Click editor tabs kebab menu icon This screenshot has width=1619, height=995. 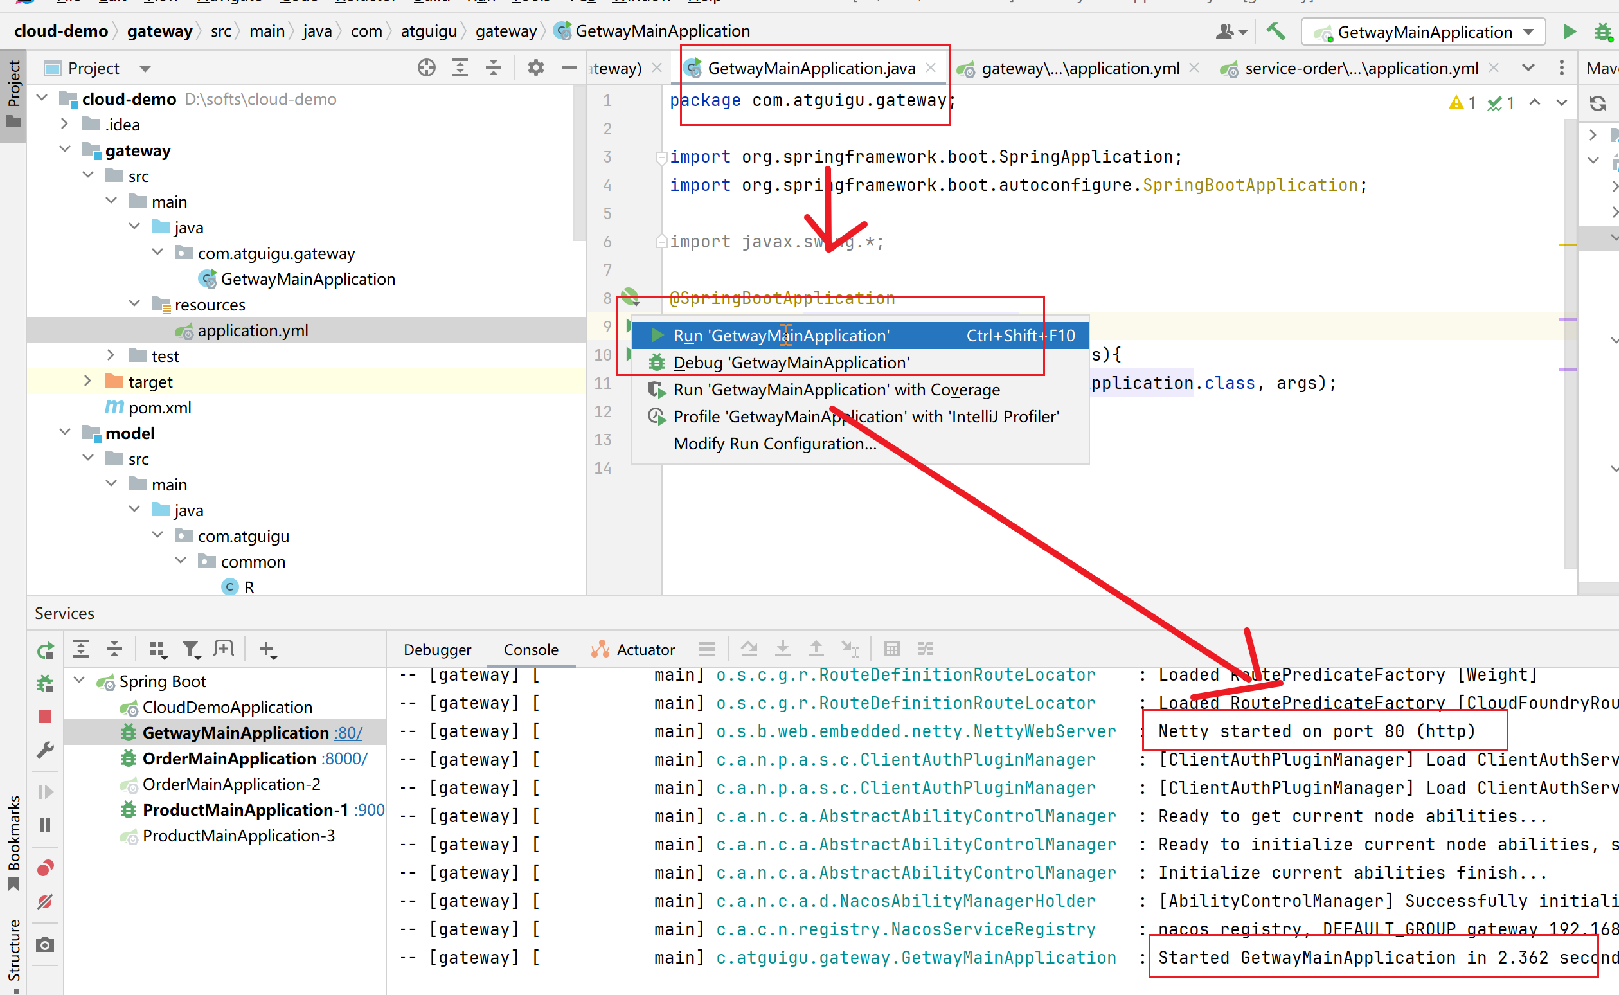(x=1561, y=67)
